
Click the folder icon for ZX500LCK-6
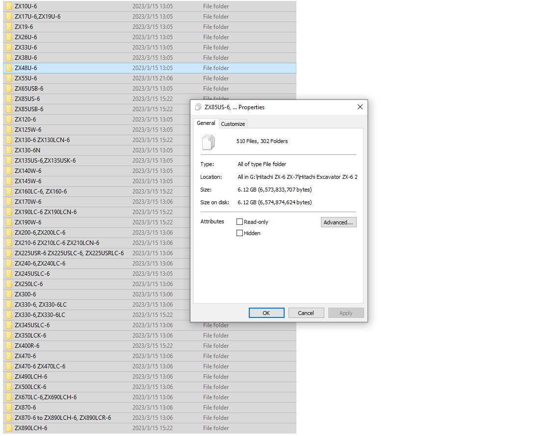click(x=9, y=387)
